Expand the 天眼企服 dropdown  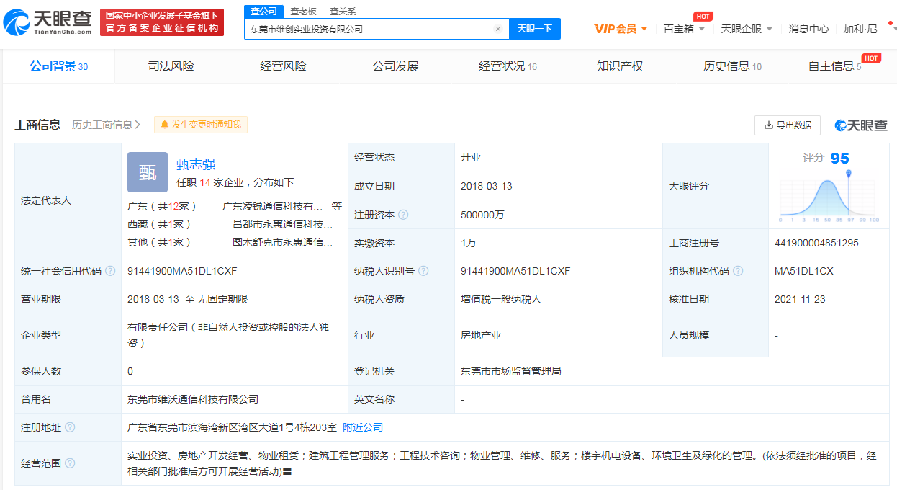click(x=747, y=29)
